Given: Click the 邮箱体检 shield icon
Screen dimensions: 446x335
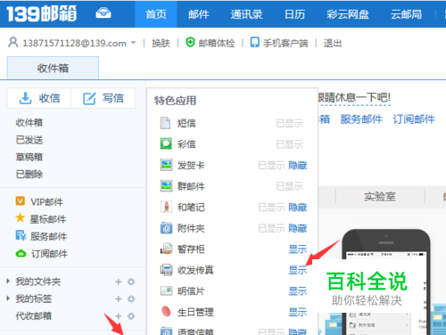Looking at the screenshot, I should click(x=190, y=42).
